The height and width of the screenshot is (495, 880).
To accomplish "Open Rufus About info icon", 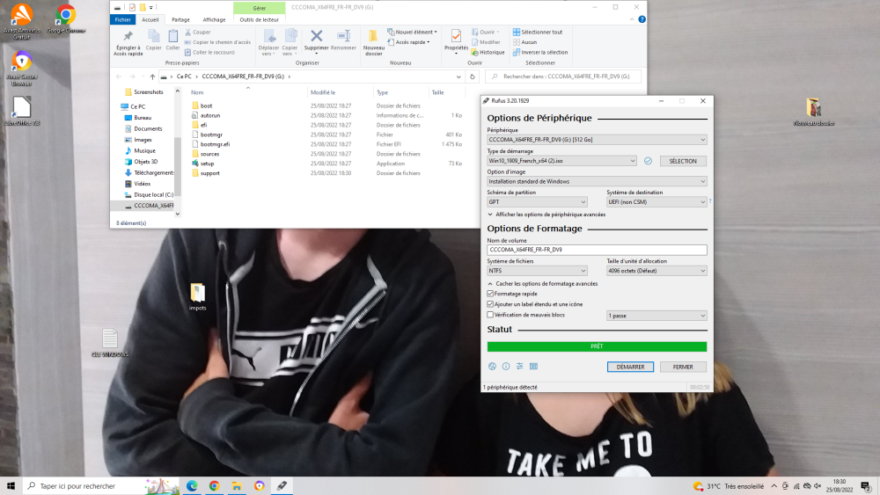I will click(506, 366).
